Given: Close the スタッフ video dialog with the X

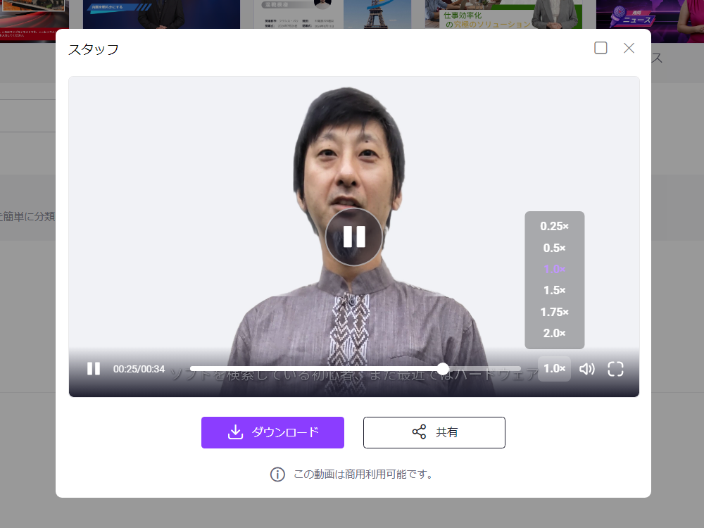Looking at the screenshot, I should coord(629,48).
